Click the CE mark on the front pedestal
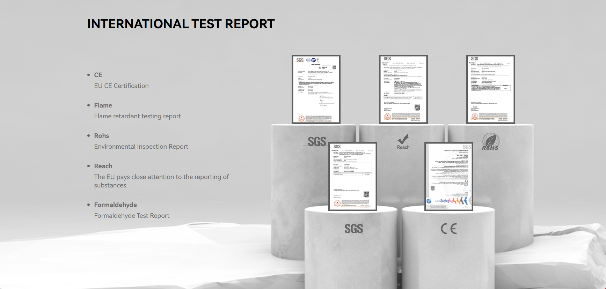Image resolution: width=606 pixels, height=289 pixels. click(449, 229)
